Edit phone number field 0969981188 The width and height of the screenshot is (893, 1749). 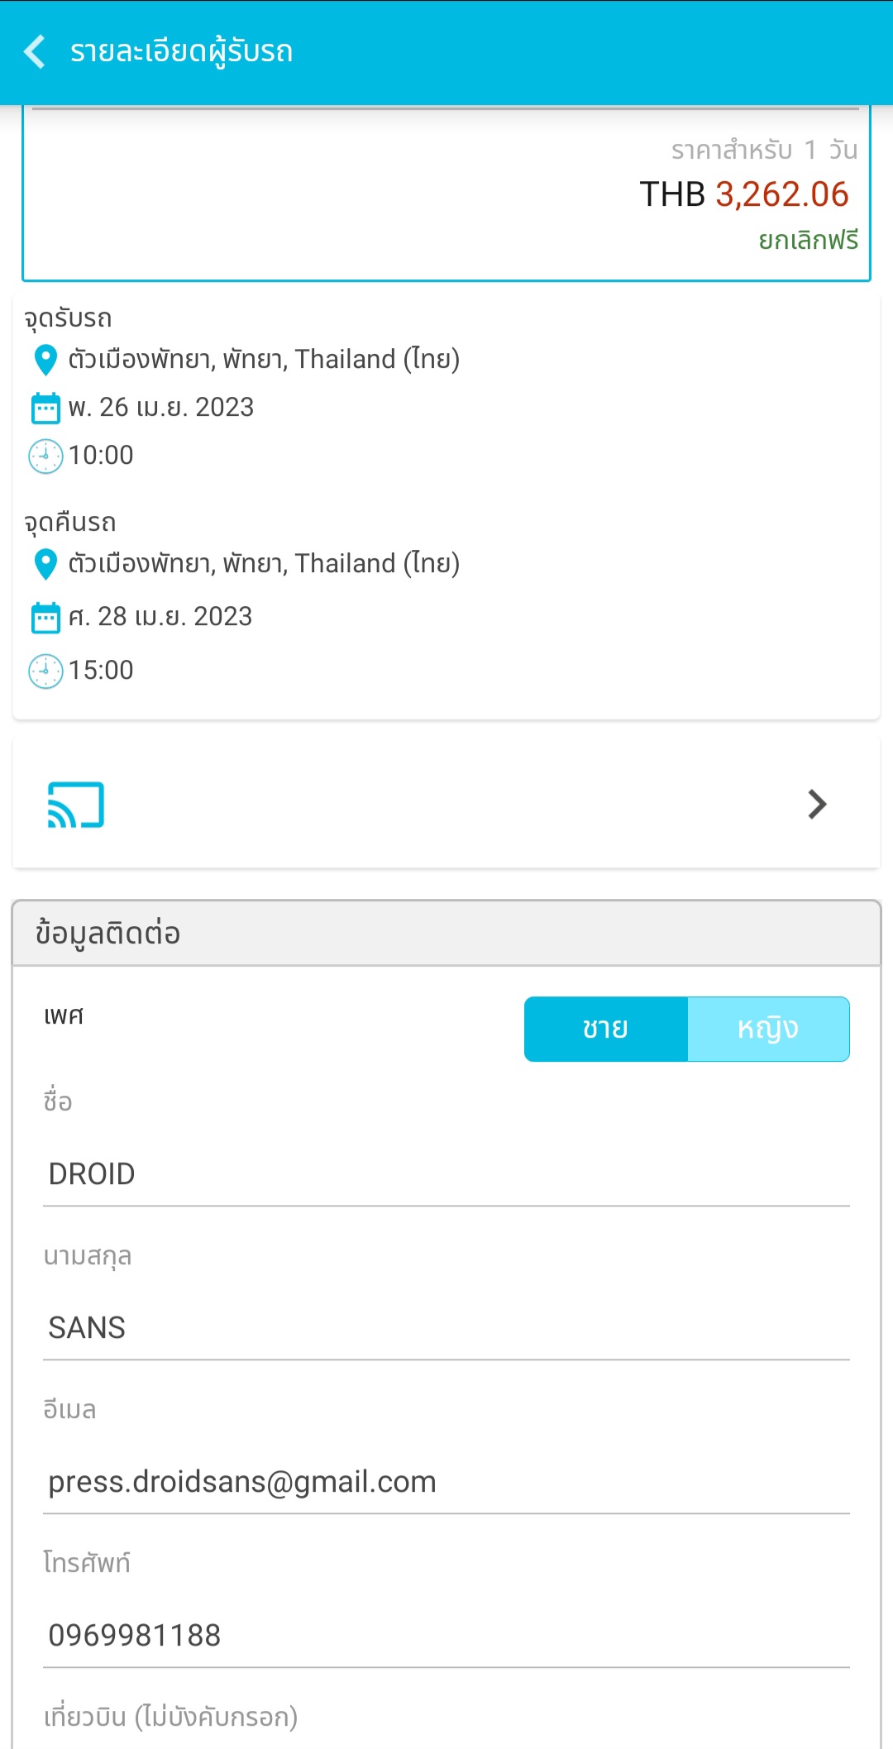[x=446, y=1636]
